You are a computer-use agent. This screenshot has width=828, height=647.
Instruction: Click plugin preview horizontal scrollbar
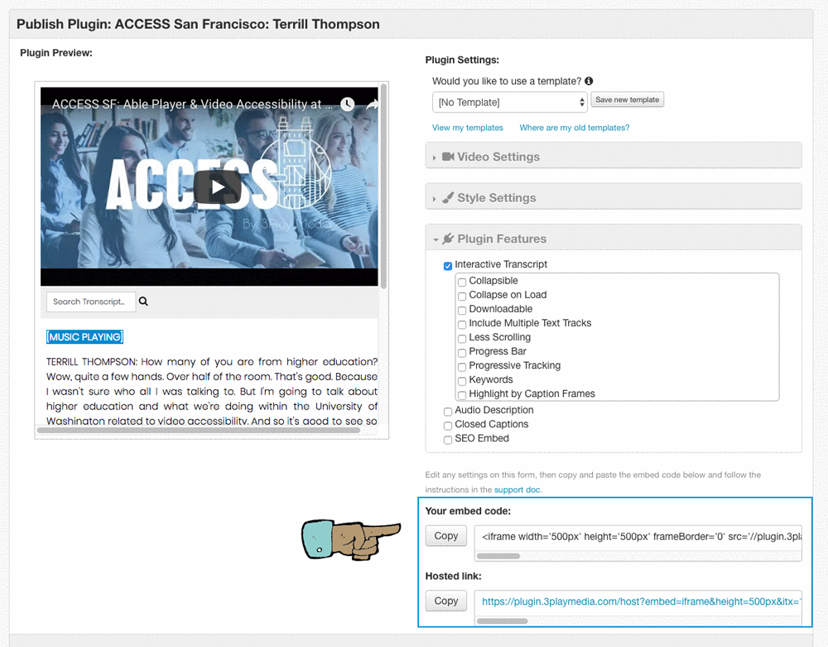[x=199, y=430]
